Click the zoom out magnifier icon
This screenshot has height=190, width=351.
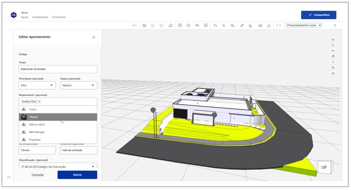pos(333,45)
